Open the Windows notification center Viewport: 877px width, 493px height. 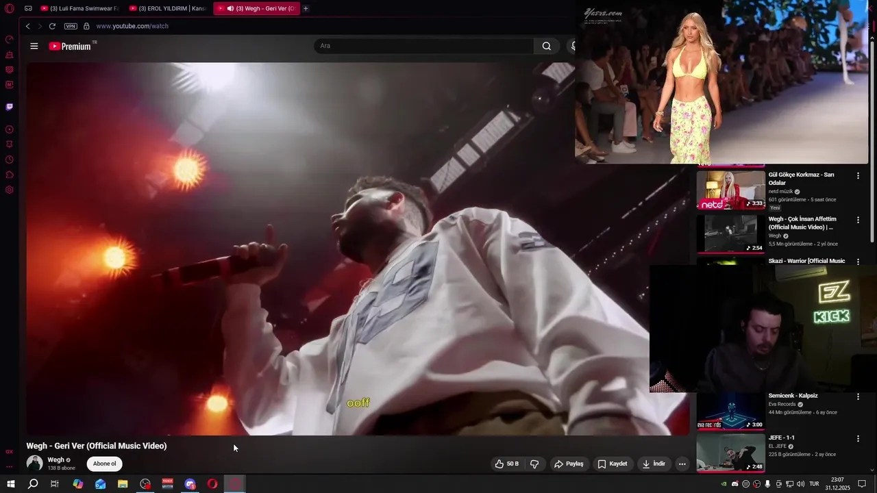click(x=862, y=484)
